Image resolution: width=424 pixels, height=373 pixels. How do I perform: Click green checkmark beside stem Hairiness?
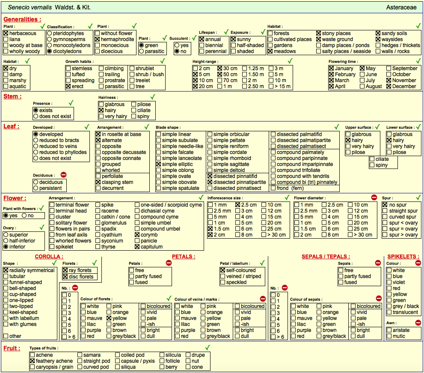click(153, 97)
